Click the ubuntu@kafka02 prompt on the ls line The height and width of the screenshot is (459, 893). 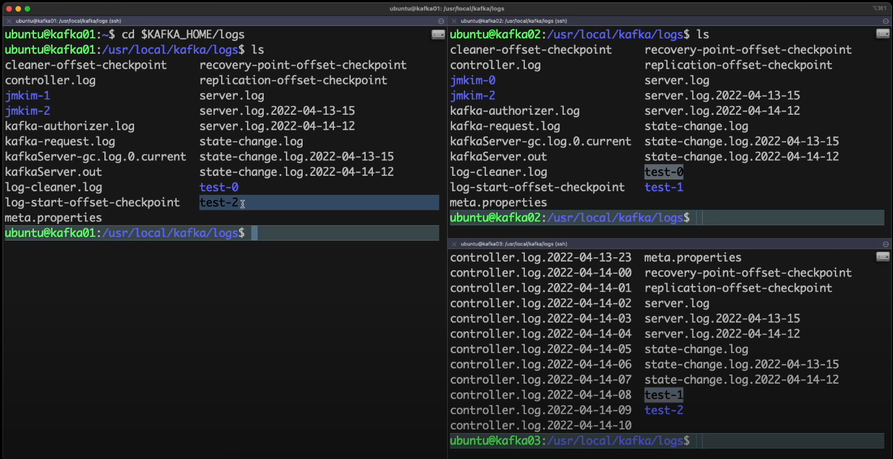(x=495, y=35)
